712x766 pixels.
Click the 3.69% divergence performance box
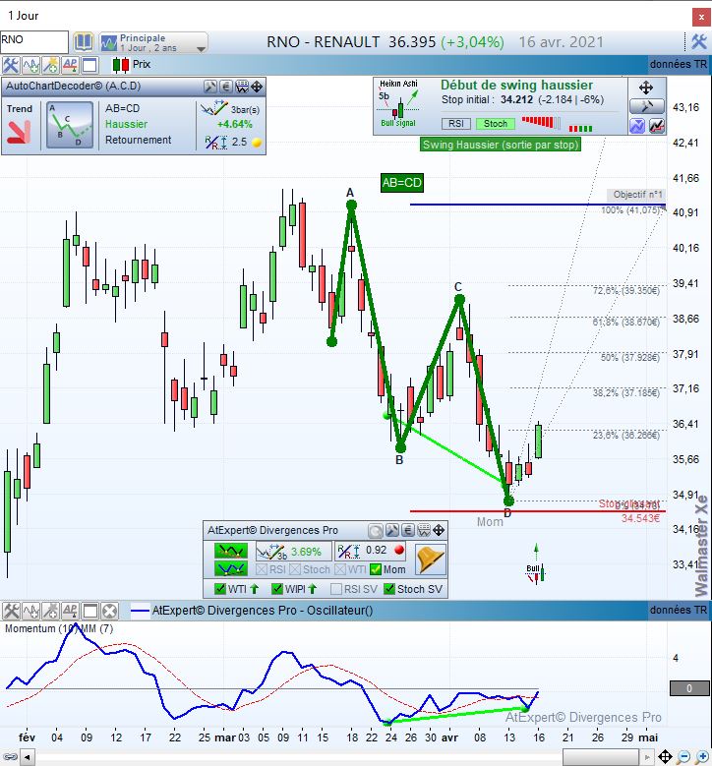[293, 552]
